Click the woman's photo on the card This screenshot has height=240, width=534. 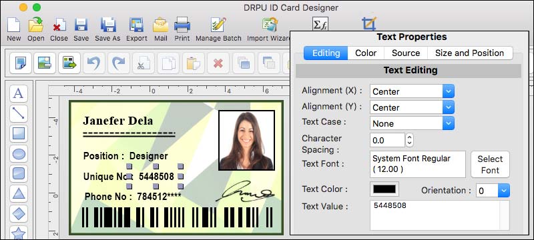[246, 140]
